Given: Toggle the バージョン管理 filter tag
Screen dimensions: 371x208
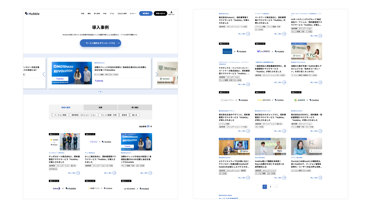Looking at the screenshot, I should point(60,115).
